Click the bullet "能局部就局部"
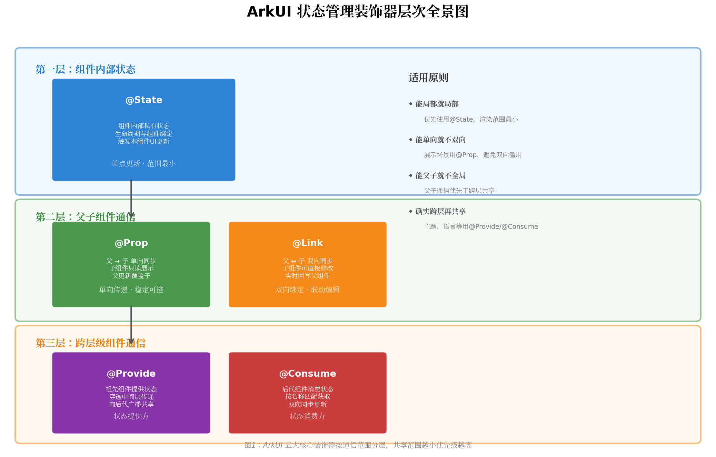This screenshot has width=716, height=457. (434, 104)
